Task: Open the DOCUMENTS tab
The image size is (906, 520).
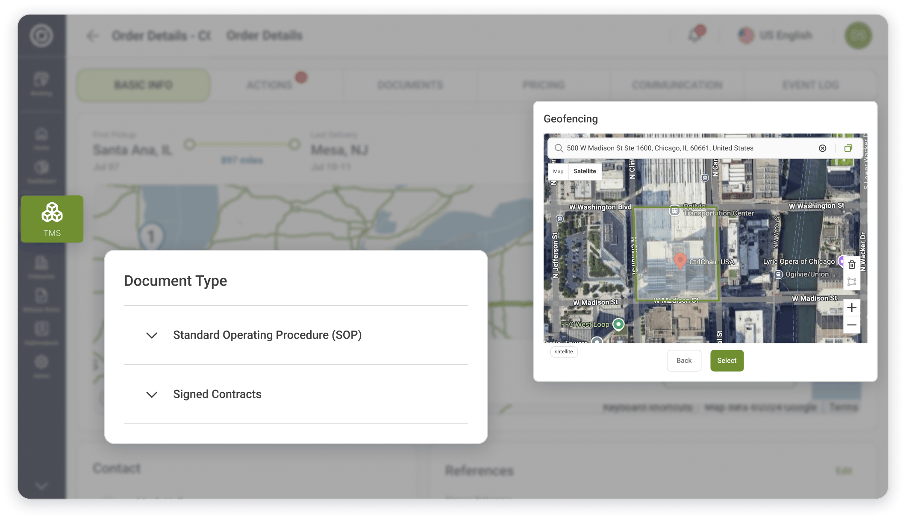Action: (410, 85)
